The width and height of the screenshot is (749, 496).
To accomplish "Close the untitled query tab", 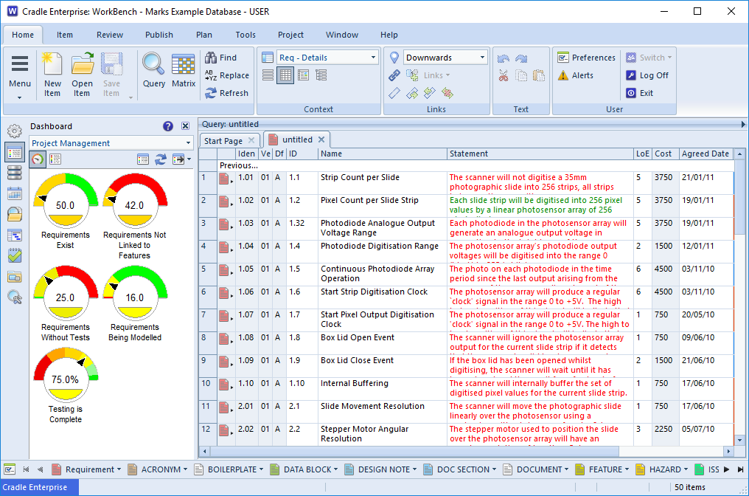I will click(x=321, y=139).
